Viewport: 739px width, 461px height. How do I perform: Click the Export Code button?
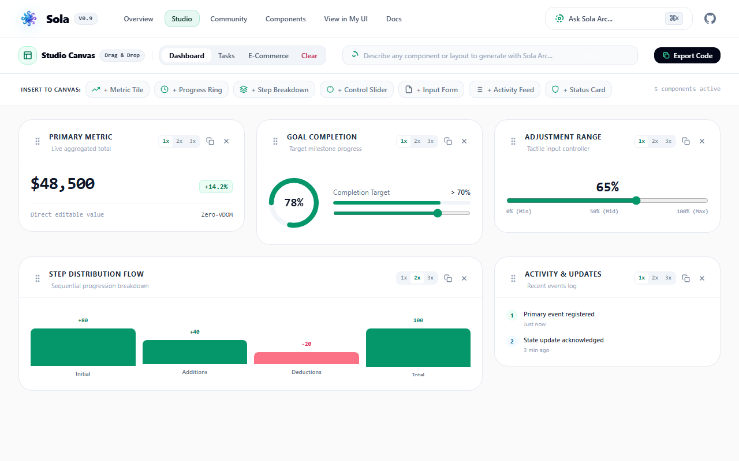click(x=687, y=55)
